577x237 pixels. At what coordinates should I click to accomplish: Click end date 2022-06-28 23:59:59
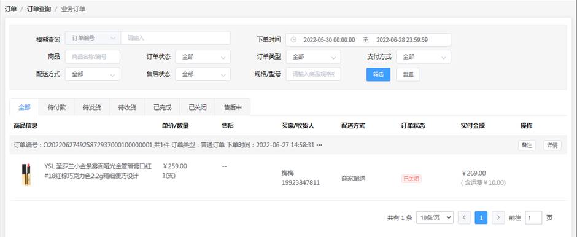pos(402,40)
